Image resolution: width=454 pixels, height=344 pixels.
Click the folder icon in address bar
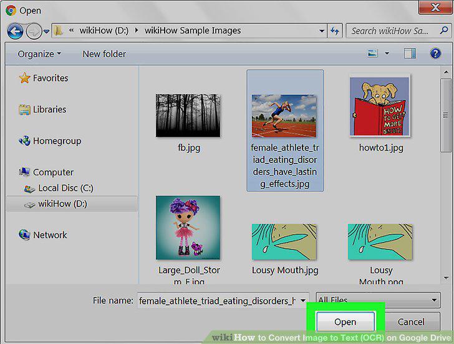[59, 30]
